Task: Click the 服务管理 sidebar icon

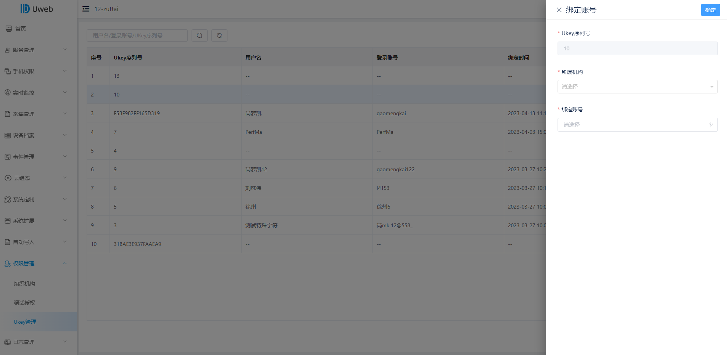Action: click(x=8, y=50)
